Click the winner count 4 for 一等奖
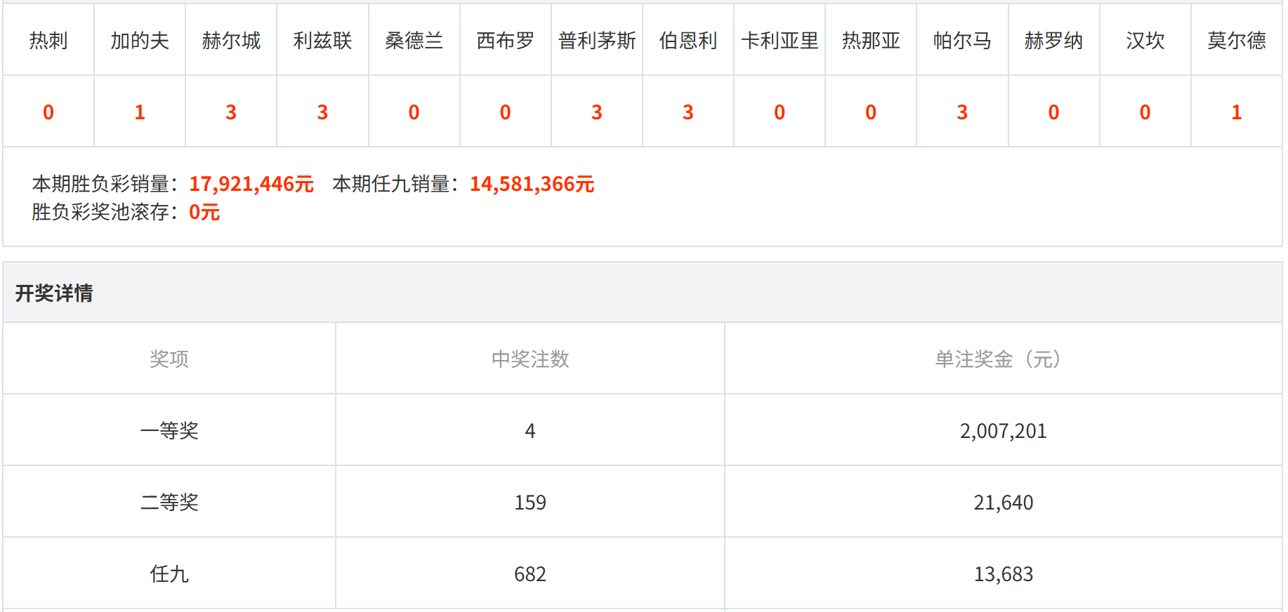Viewport: 1288px width, 612px height. click(530, 431)
